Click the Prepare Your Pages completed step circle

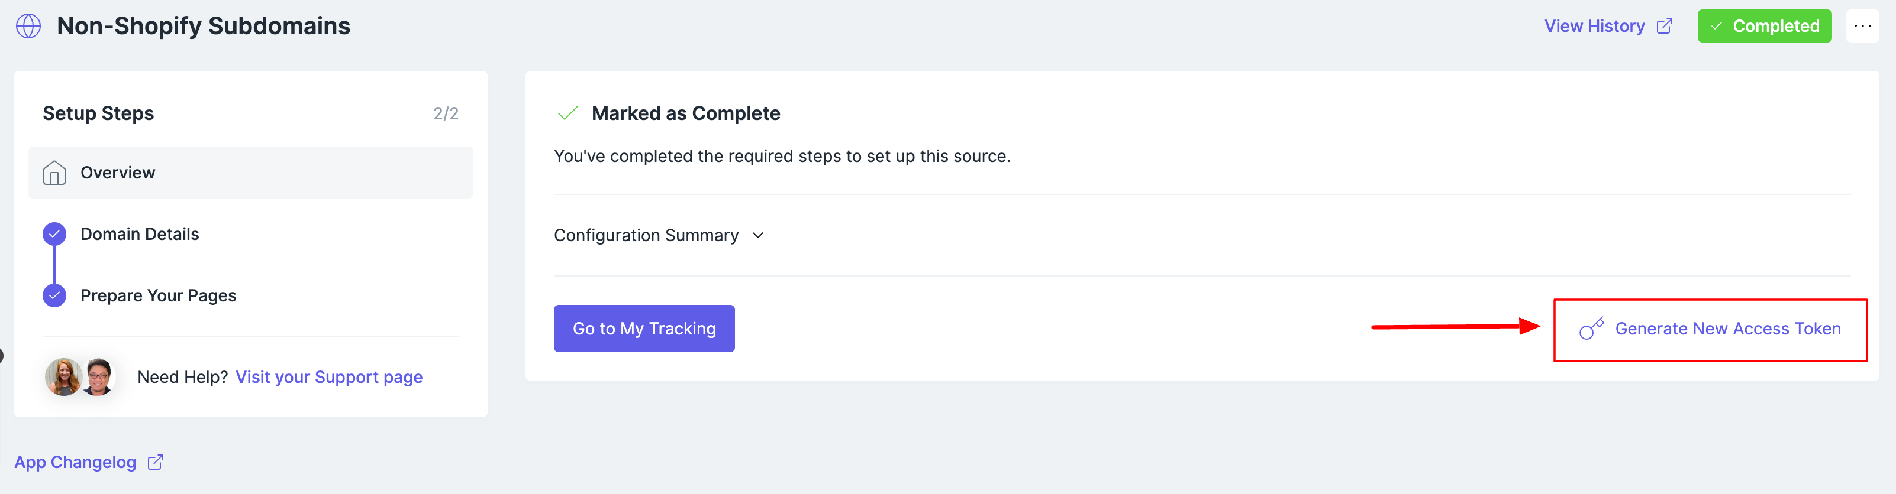pyautogui.click(x=54, y=295)
